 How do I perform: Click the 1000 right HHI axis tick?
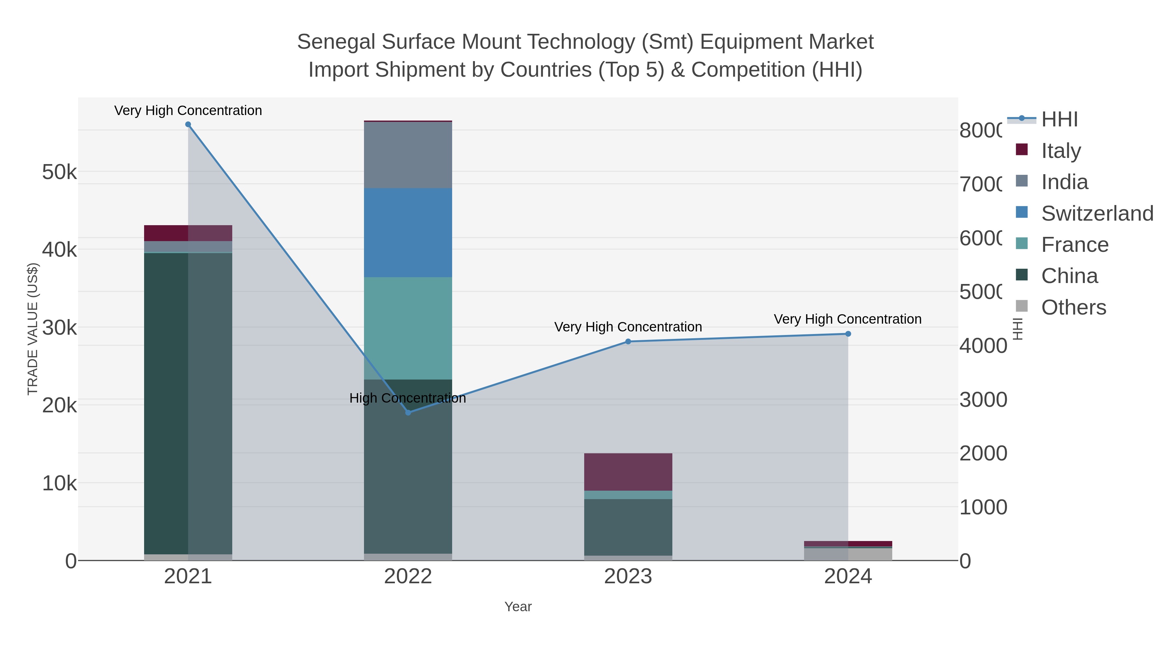pos(983,507)
